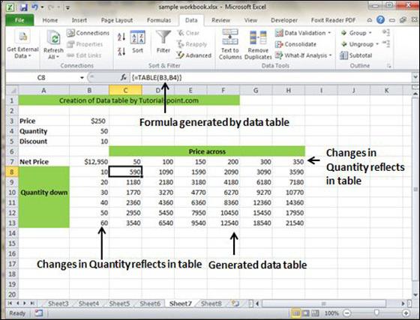This screenshot has height=320, width=420.
Task: Click Hide Detail outline icon
Action: click(x=386, y=43)
